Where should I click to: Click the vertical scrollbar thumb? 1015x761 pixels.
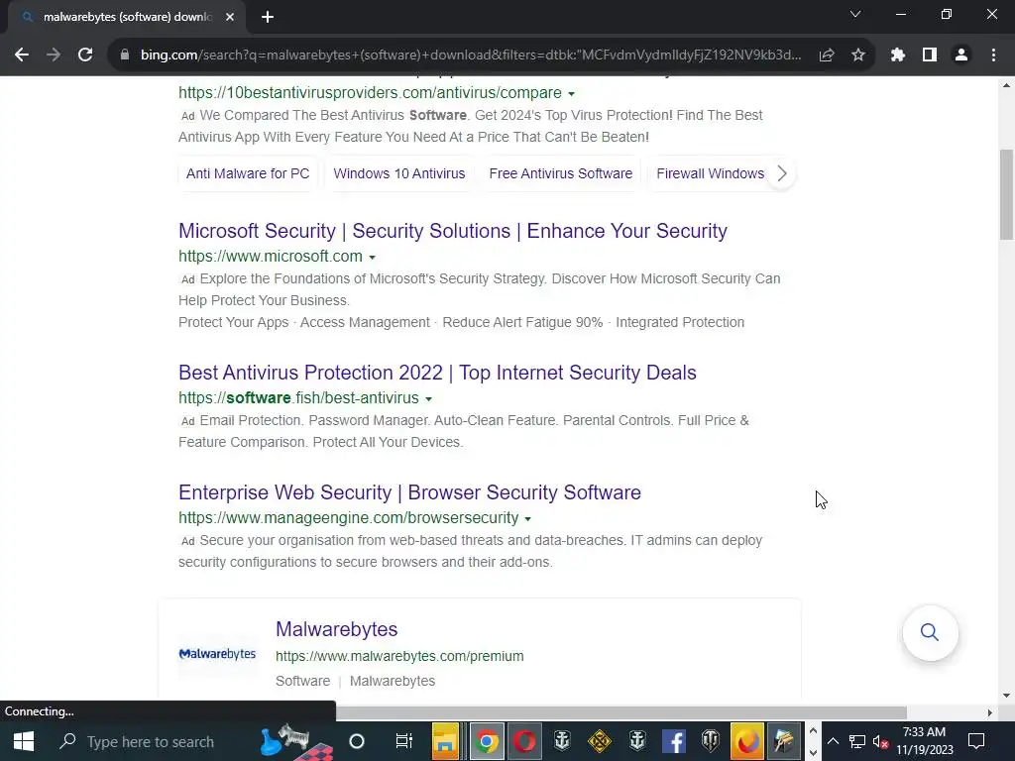(1006, 195)
